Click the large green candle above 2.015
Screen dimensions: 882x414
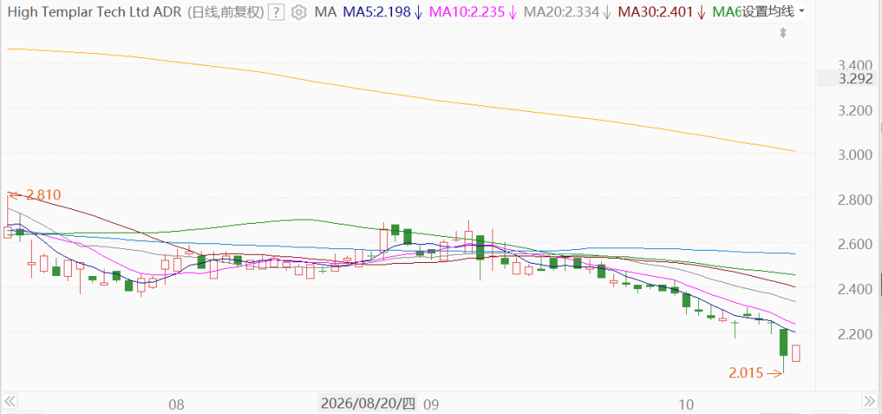pos(783,342)
